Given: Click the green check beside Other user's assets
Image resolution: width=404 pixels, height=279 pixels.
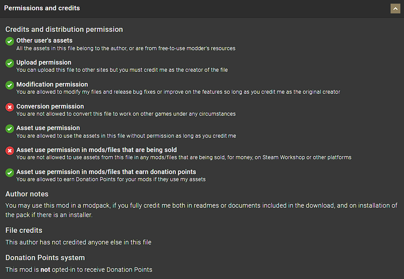Looking at the screenshot, I should (9, 41).
